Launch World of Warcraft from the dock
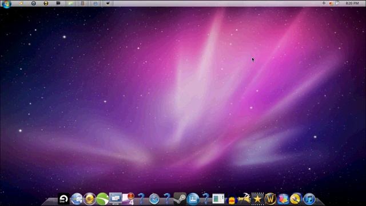This screenshot has width=366, height=206. 270,199
